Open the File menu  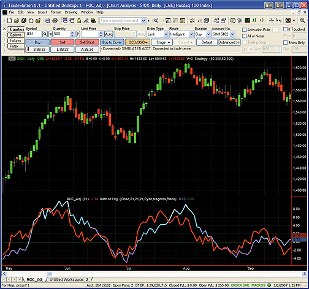tap(12, 12)
